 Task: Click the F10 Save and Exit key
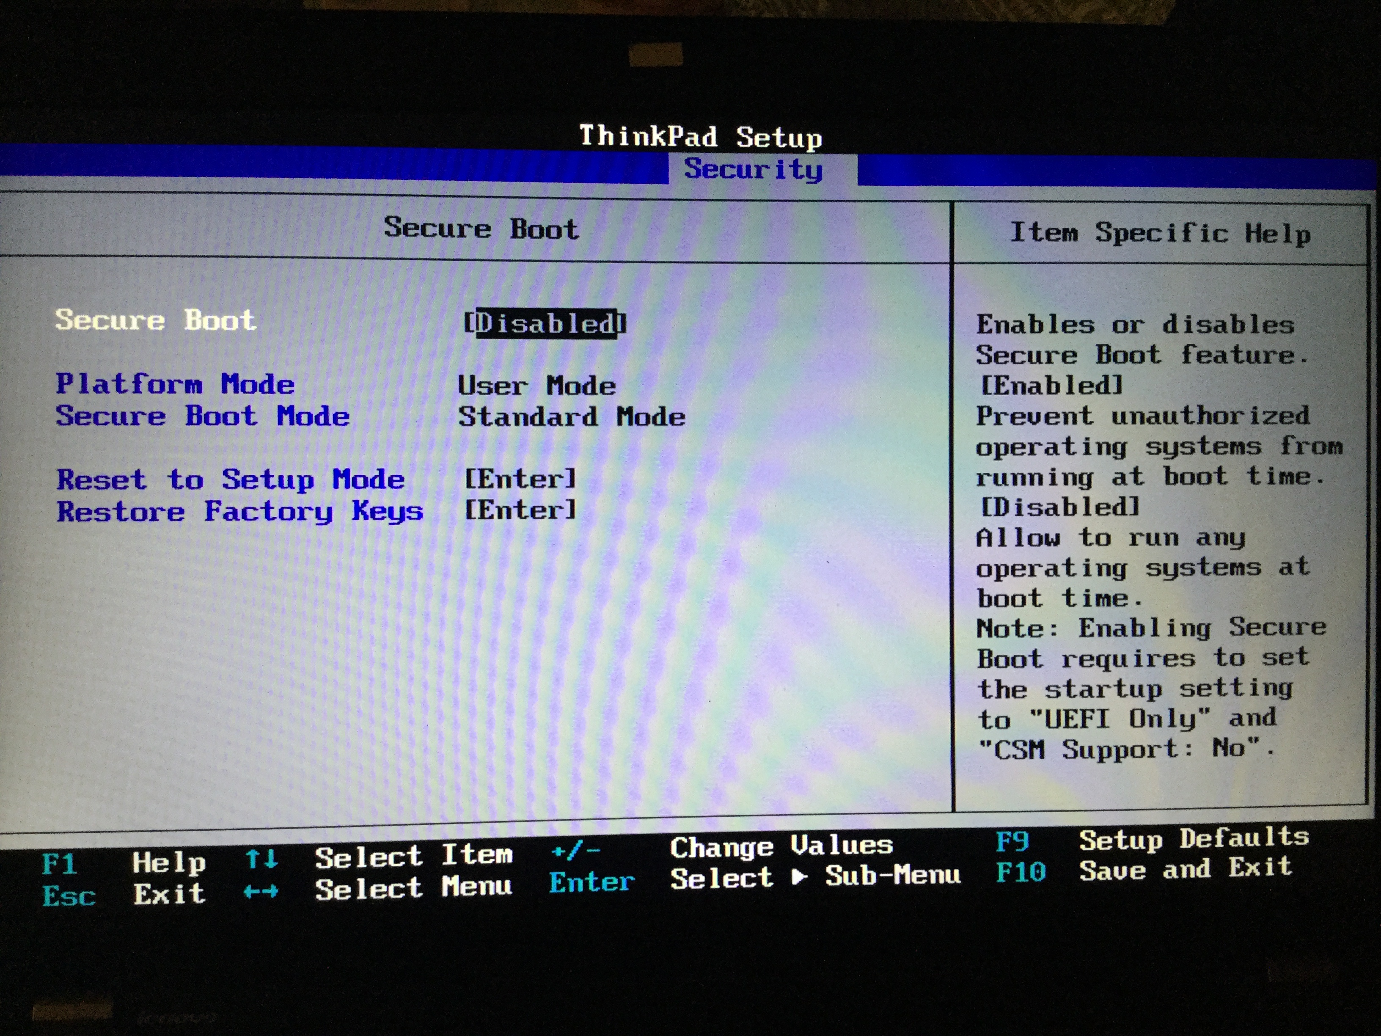pyautogui.click(x=1021, y=872)
